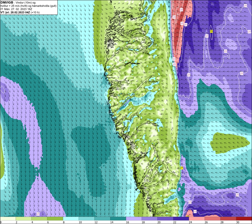Click the dark red legend swatch above 30
Image resolution: width=252 pixels, height=224 pixels.
[x=244, y=219]
